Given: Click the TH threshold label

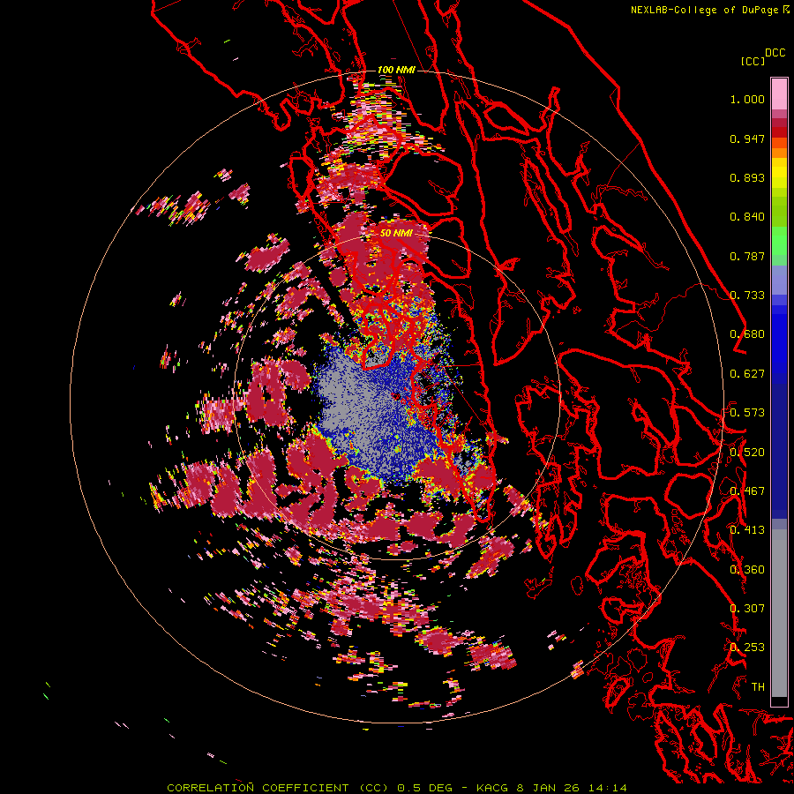Looking at the screenshot, I should [758, 687].
